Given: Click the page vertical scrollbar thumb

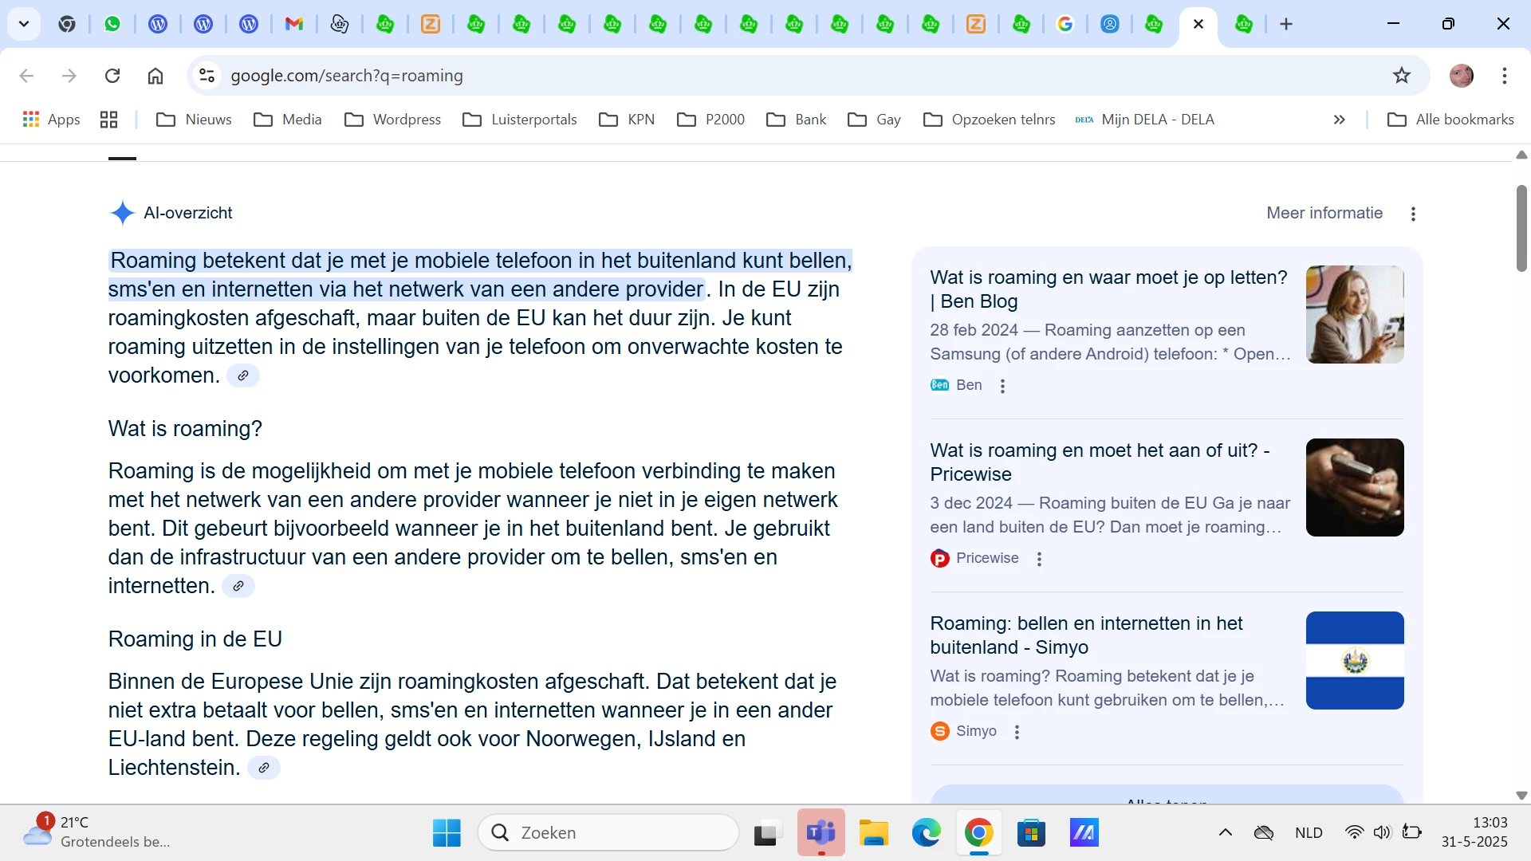Looking at the screenshot, I should 1521,228.
